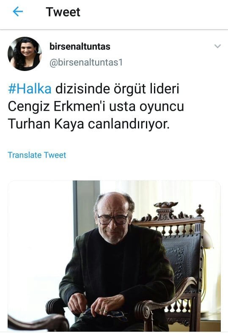The image size is (228, 333).
Task: Tap the phrase usta oyuncu in the tweet
Action: coord(147,106)
